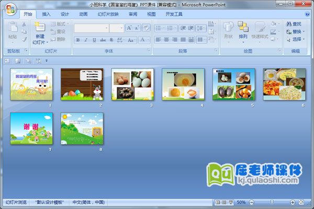Click fit slide to window icon
314x209 pixels.
tap(301, 202)
